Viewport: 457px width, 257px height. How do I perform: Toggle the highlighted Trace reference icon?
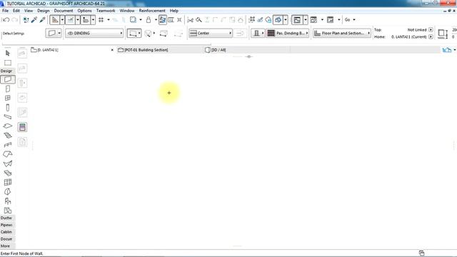tap(163, 20)
